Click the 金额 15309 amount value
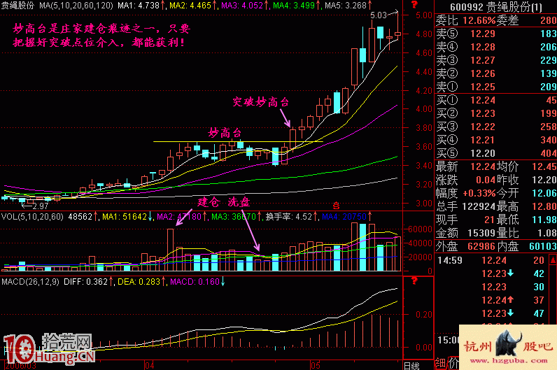Viewport: 557px width, 370px height. coord(481,233)
